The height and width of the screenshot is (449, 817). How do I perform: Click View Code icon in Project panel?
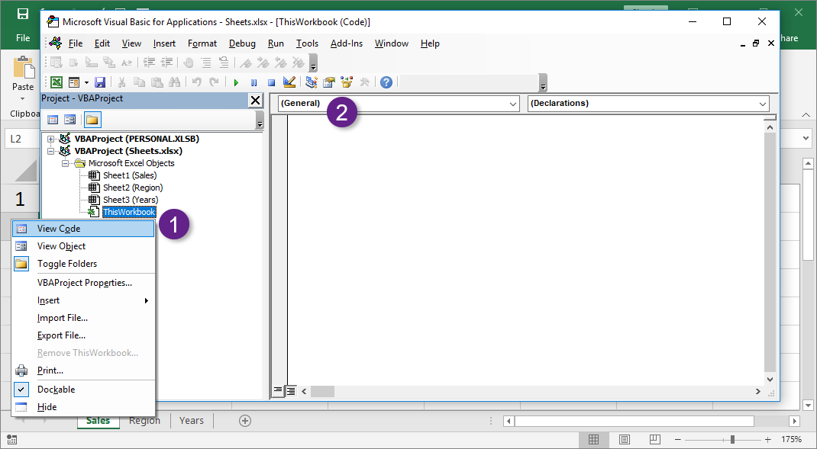(53, 120)
